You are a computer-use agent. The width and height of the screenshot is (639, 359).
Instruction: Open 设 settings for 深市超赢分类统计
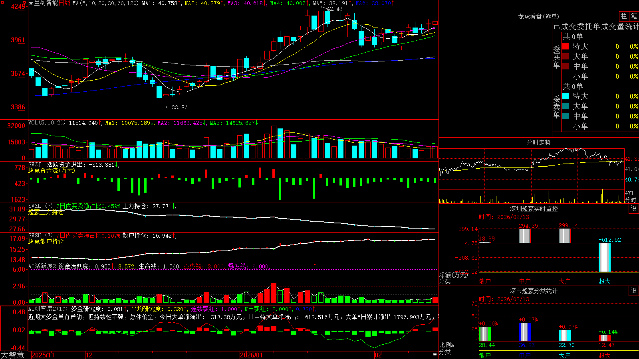tap(634, 291)
